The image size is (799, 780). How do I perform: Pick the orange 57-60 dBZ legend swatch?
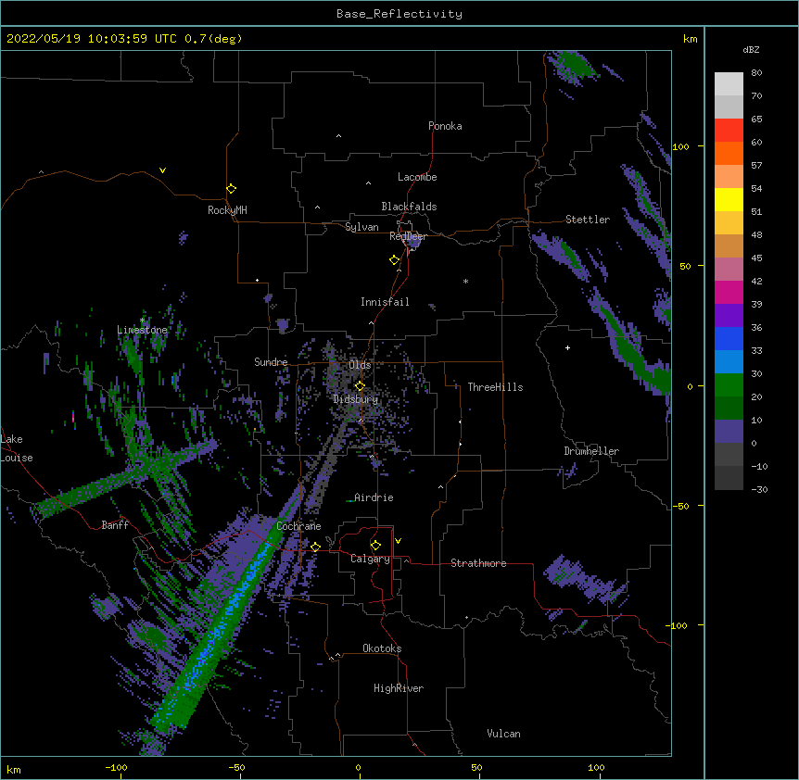pos(729,153)
